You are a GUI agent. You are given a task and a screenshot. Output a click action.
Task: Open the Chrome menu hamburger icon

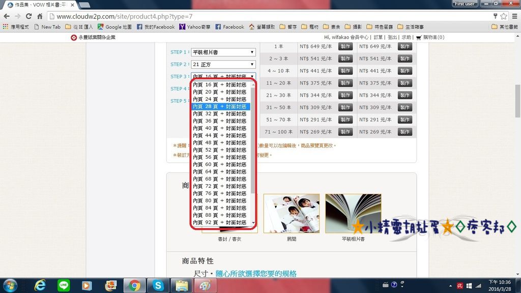[514, 16]
